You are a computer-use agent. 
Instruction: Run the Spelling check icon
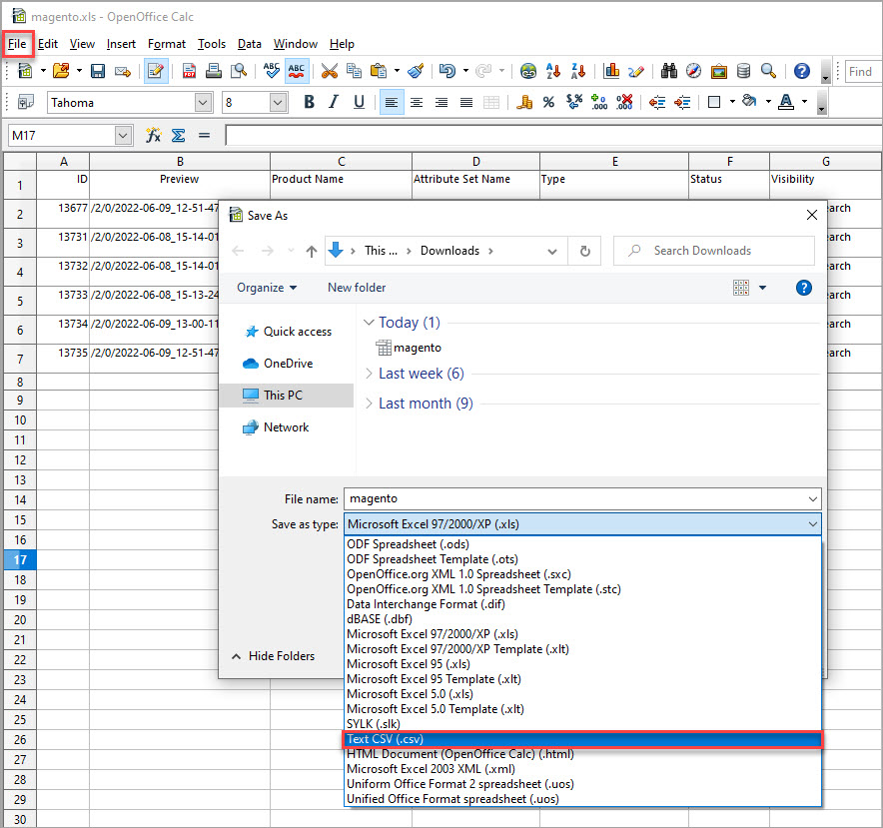(272, 71)
